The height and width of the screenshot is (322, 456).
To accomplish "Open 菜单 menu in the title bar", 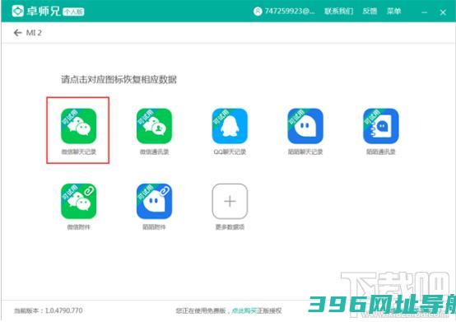I will tap(393, 12).
